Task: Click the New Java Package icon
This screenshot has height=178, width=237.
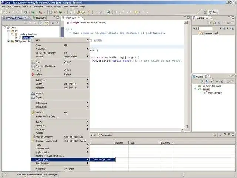Action: click(x=56, y=12)
